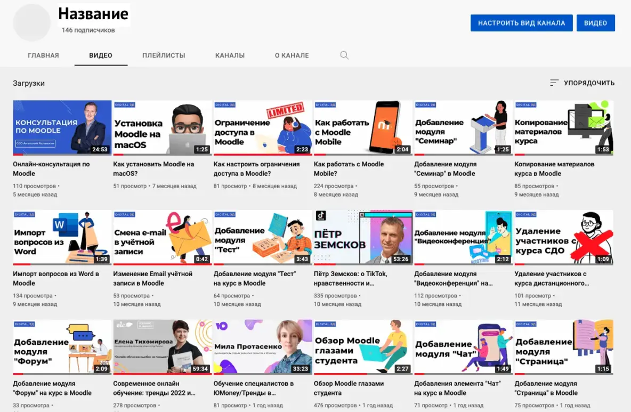Open the Копирование материалов курса в Moodle title
This screenshot has height=412, width=631.
tap(554, 168)
